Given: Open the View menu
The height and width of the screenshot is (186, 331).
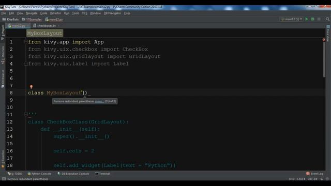Looking at the screenshot, I should (20, 13).
